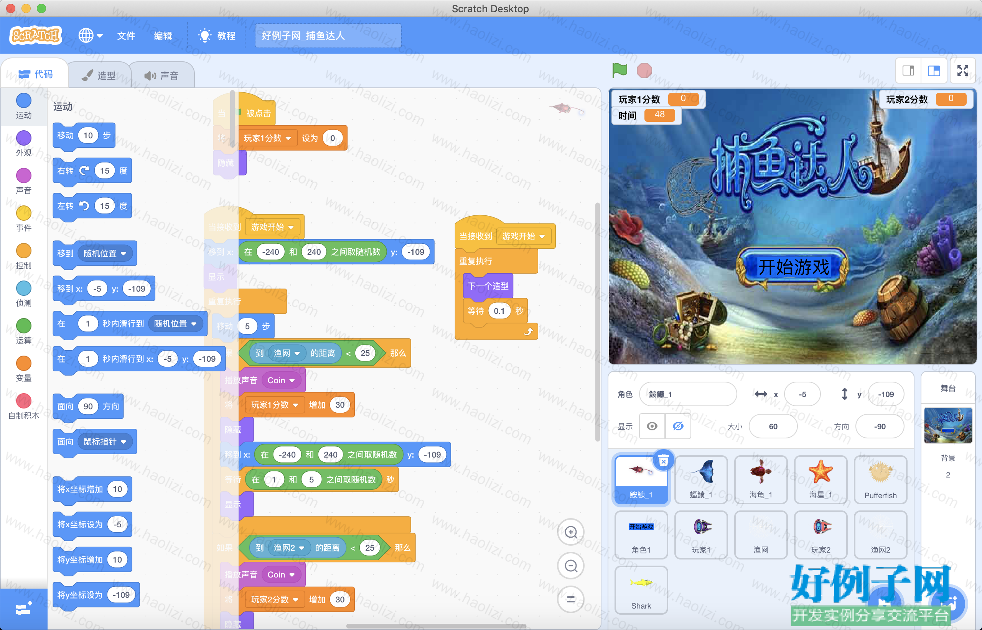Click the hide sprite toggle

[x=678, y=426]
